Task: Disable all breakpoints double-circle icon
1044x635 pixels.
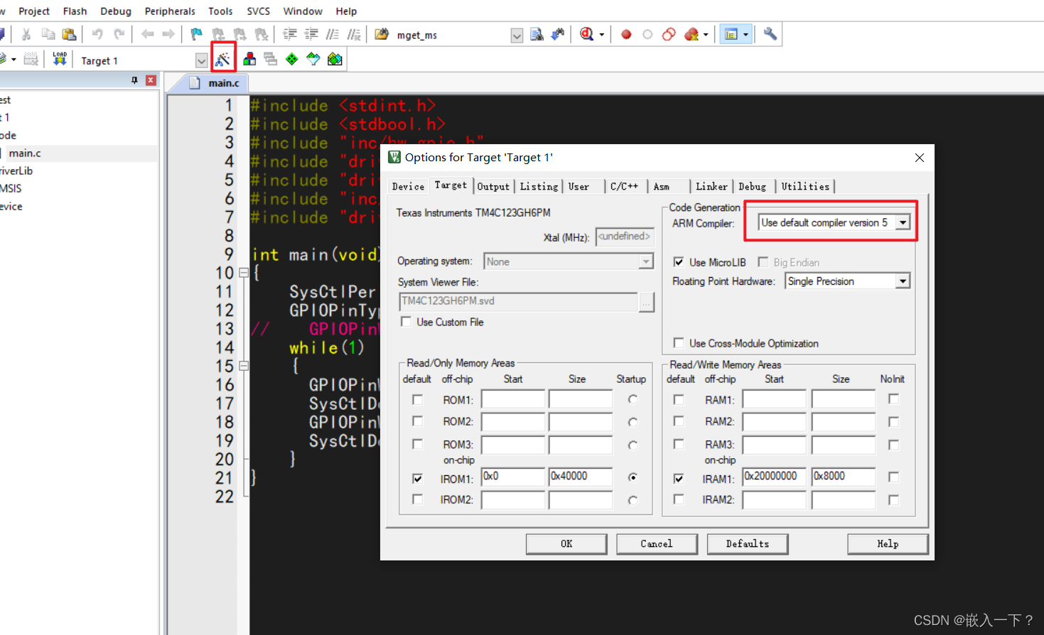Action: [669, 34]
